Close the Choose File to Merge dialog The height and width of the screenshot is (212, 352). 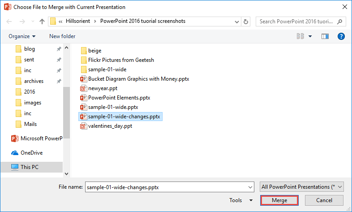(x=345, y=7)
